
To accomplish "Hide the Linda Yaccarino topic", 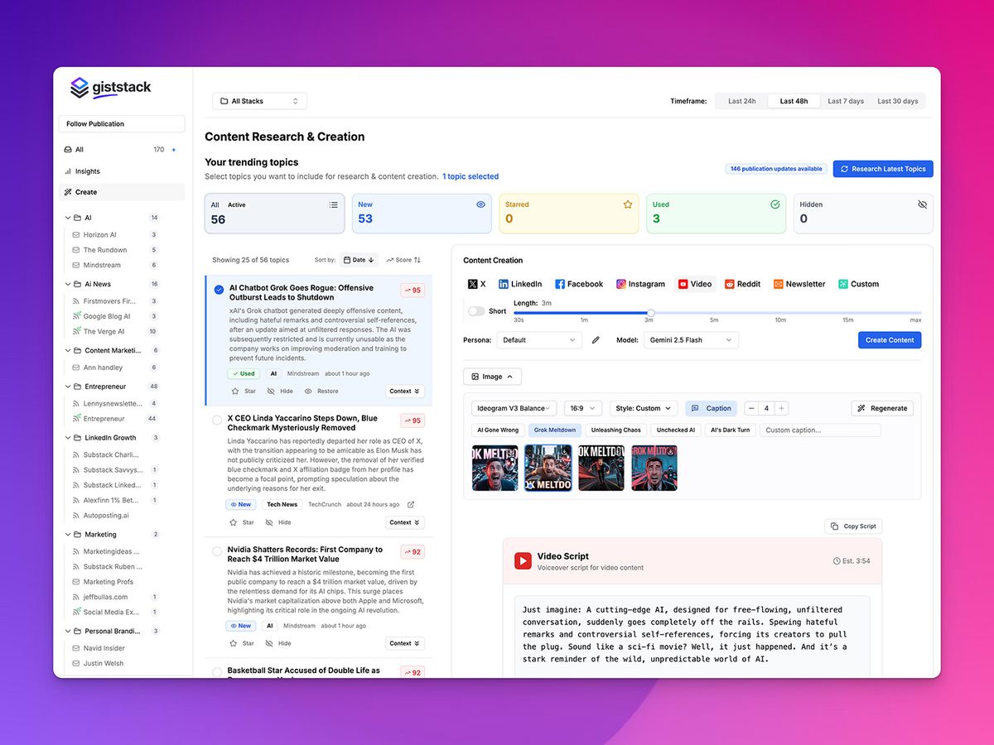I will tap(278, 523).
